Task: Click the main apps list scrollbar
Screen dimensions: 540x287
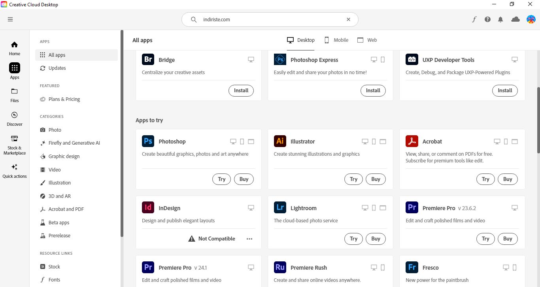Action: 538,120
